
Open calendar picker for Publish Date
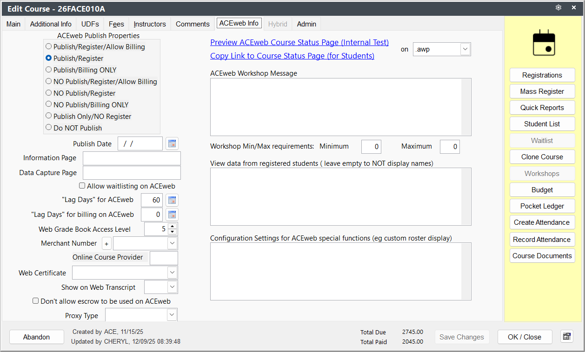click(x=172, y=143)
